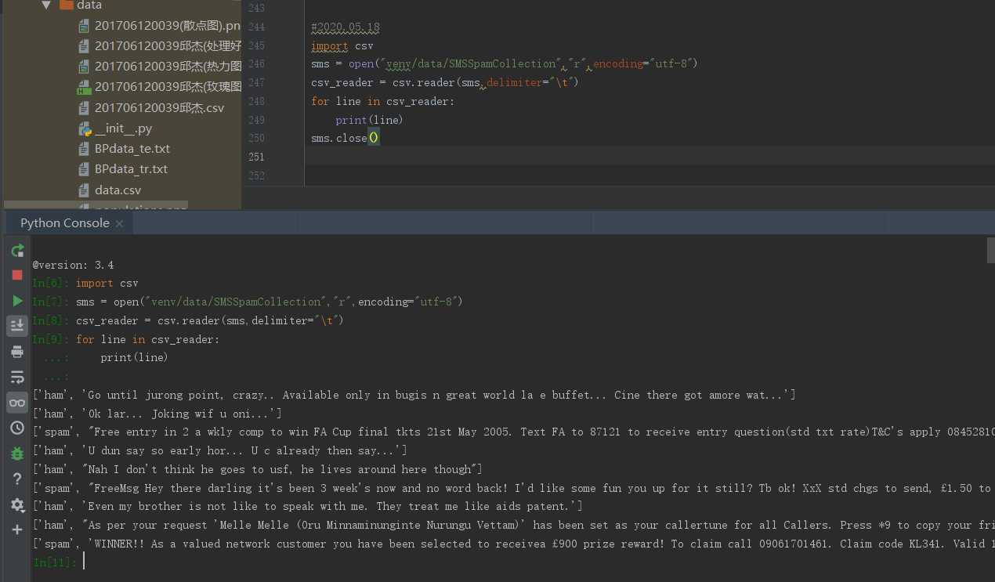Open file 201706120039邱杰.csv
This screenshot has height=582, width=995.
tap(160, 107)
